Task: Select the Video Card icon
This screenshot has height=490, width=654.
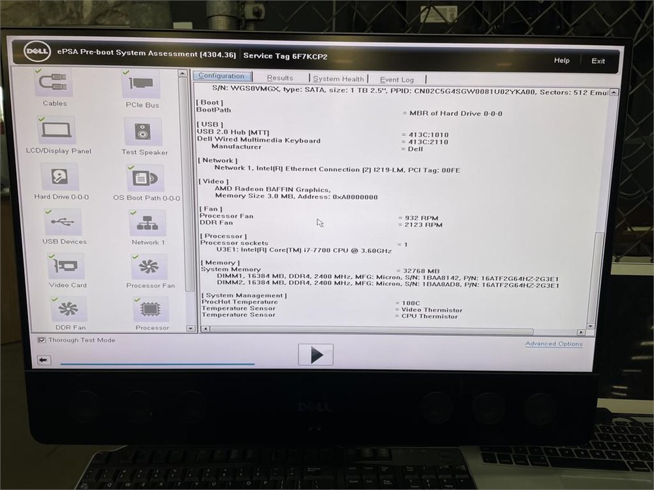Action: coord(66,267)
